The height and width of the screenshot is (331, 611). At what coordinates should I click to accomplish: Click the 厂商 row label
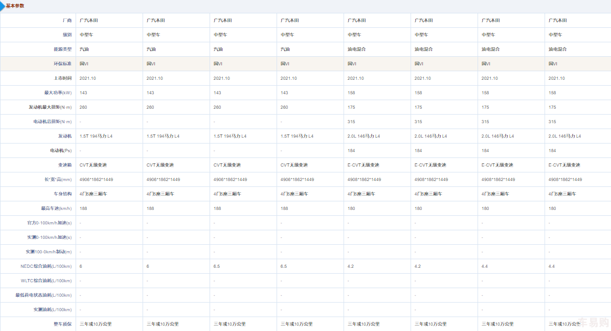coord(67,20)
